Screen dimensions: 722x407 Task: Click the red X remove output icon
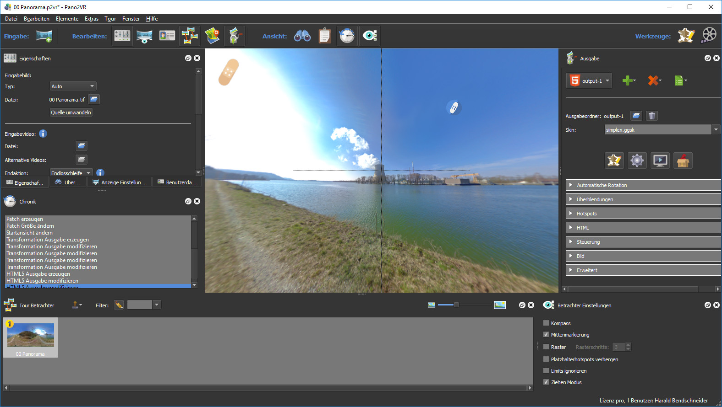tap(653, 81)
